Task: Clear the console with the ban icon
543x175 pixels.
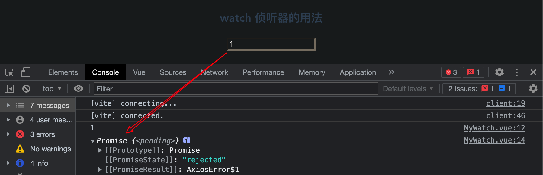Action: 26,89
